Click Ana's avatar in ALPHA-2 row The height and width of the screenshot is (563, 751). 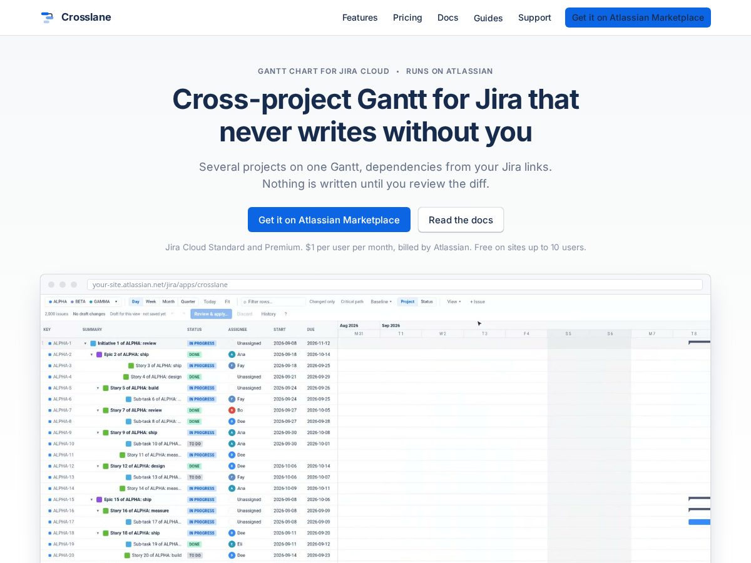(x=232, y=355)
